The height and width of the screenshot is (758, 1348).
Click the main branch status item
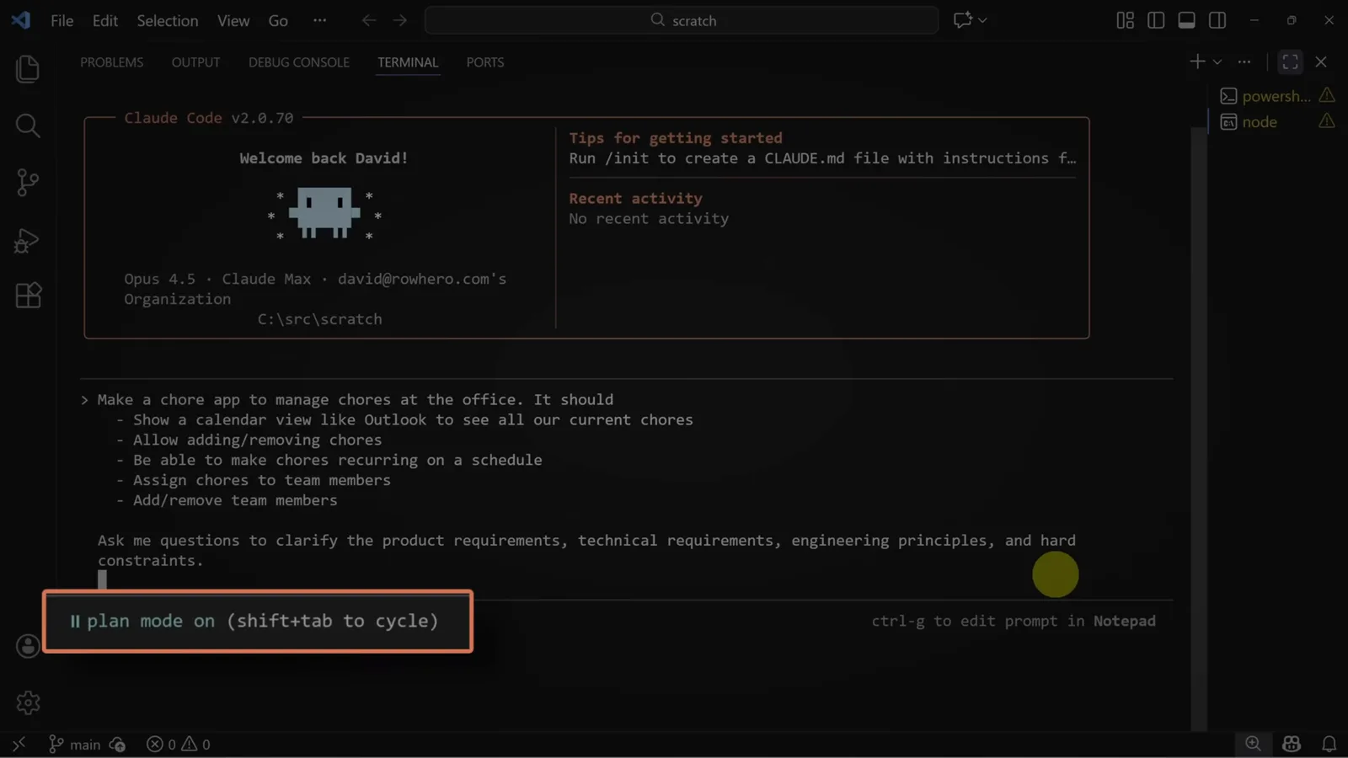(74, 745)
